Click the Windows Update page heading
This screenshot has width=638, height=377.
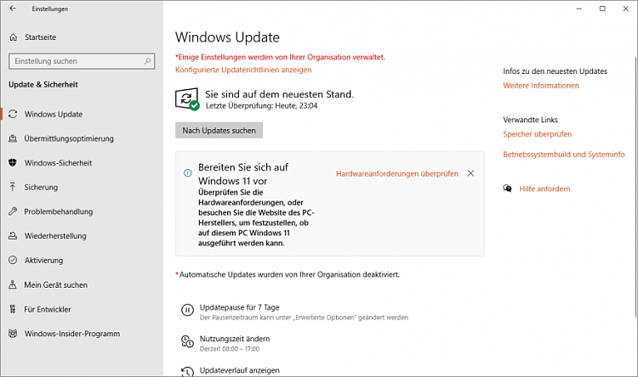(x=227, y=37)
